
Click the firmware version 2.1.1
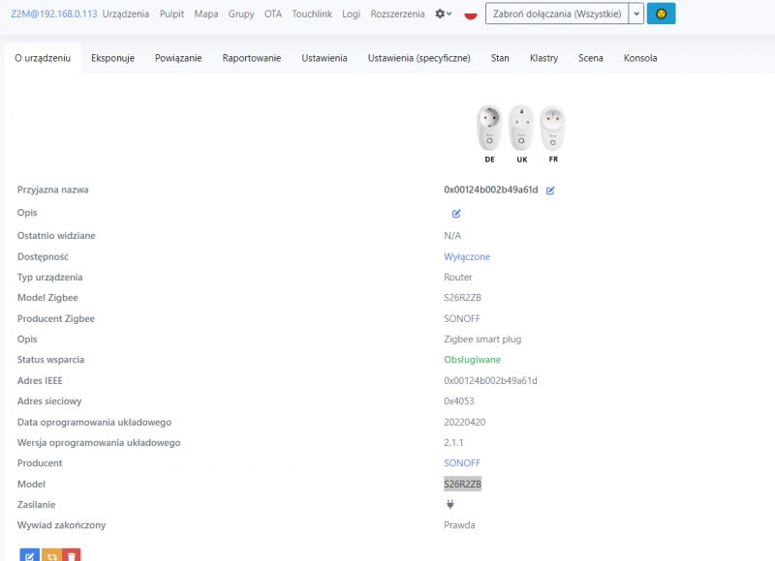pos(453,443)
